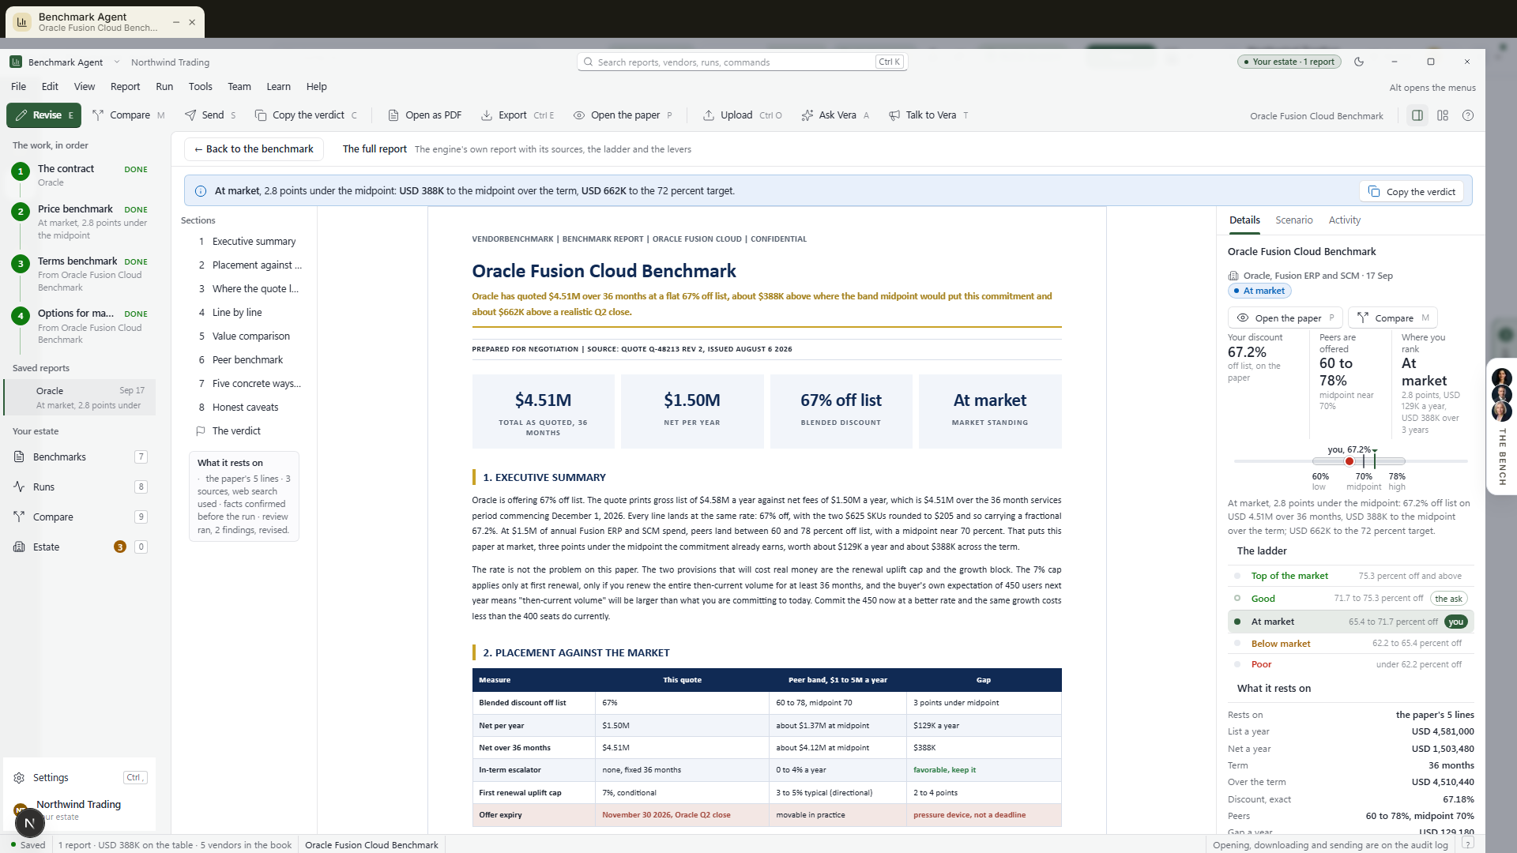The image size is (1517, 853).
Task: Select the Below market ladder row
Action: (1351, 644)
